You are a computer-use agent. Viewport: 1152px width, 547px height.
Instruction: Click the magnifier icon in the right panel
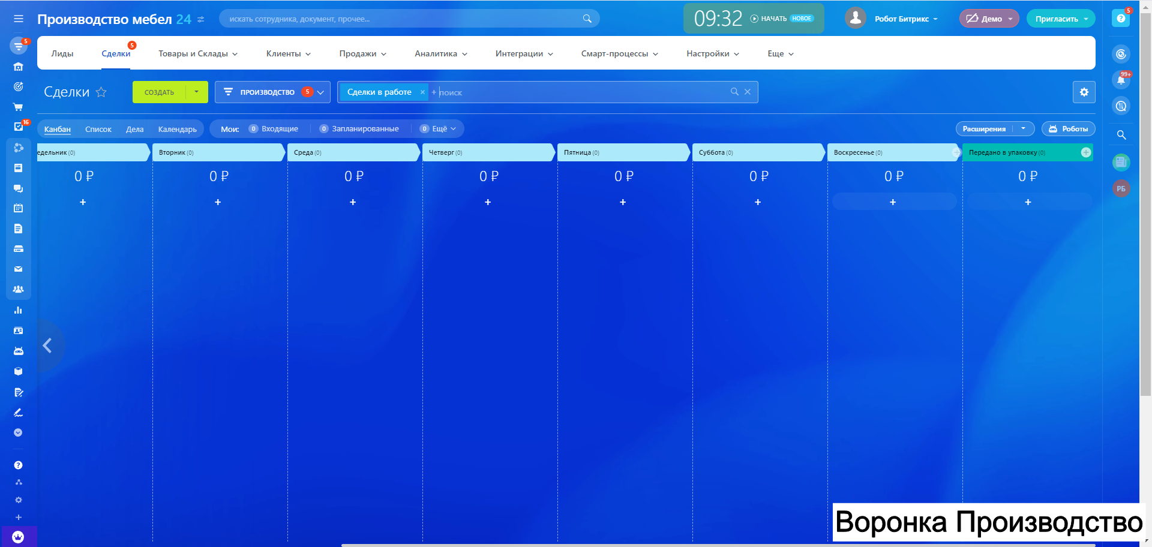(x=1121, y=135)
